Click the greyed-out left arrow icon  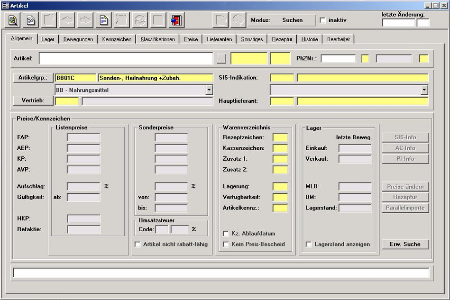66,20
